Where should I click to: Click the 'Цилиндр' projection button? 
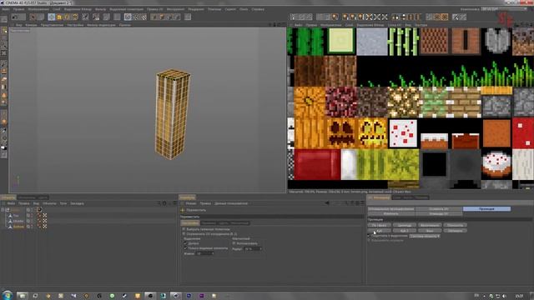point(405,225)
